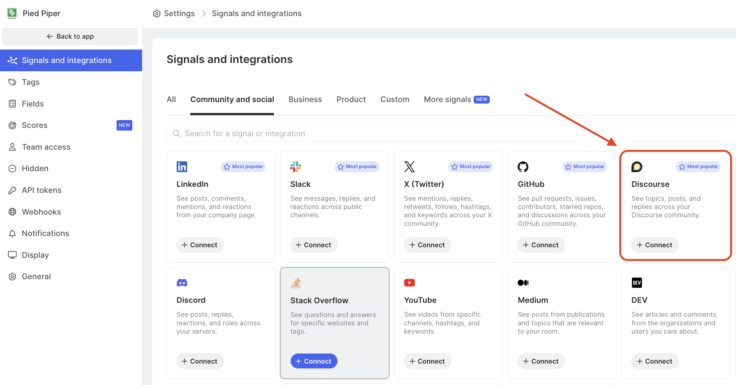Click the Stack Overflow logo icon
736x385 pixels.
[x=296, y=283]
